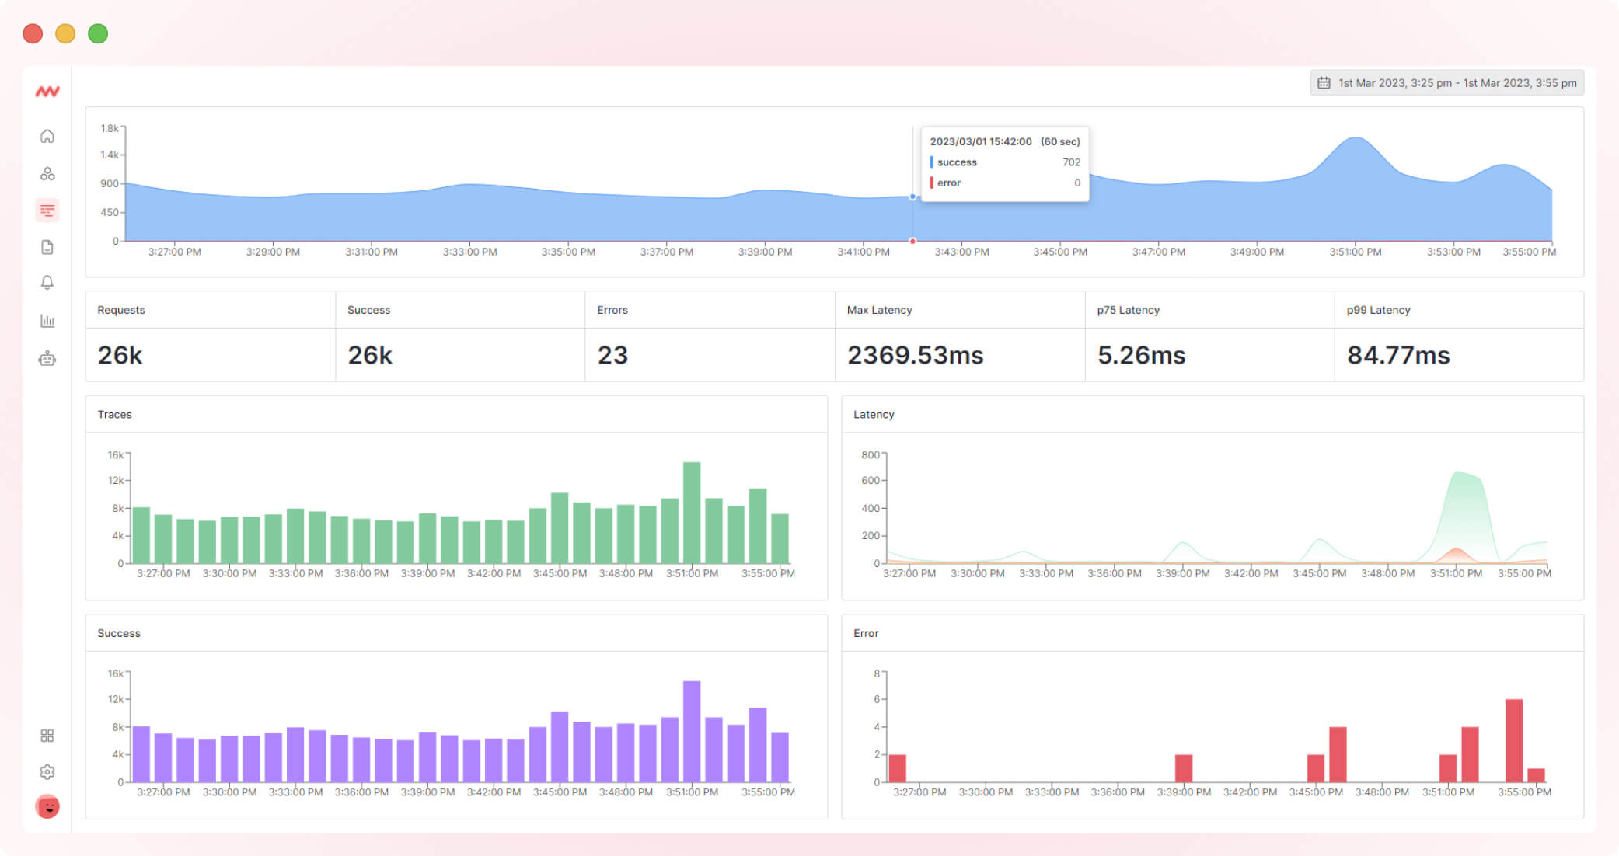Click the highlighted logs icon

click(x=47, y=210)
